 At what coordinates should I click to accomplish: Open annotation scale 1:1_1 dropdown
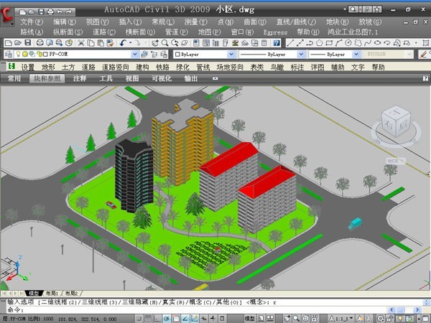coord(340,319)
